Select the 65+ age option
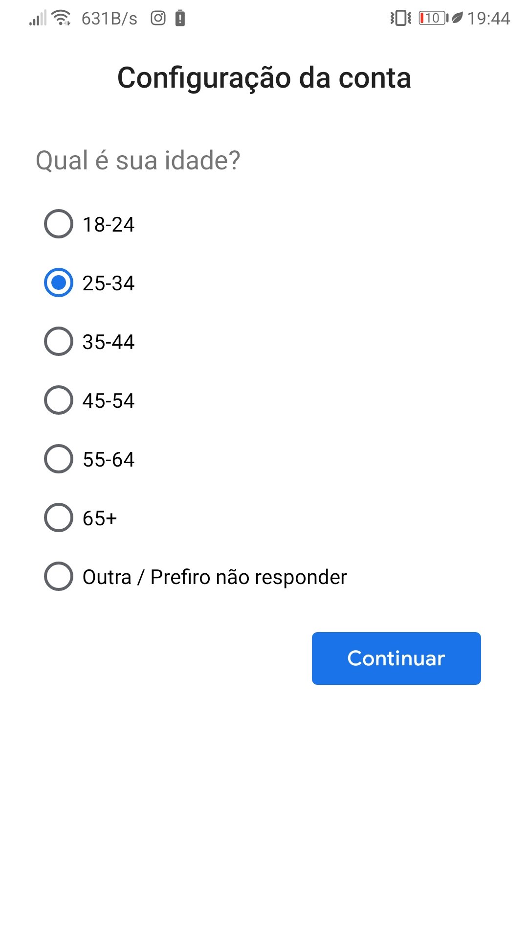 pos(59,518)
